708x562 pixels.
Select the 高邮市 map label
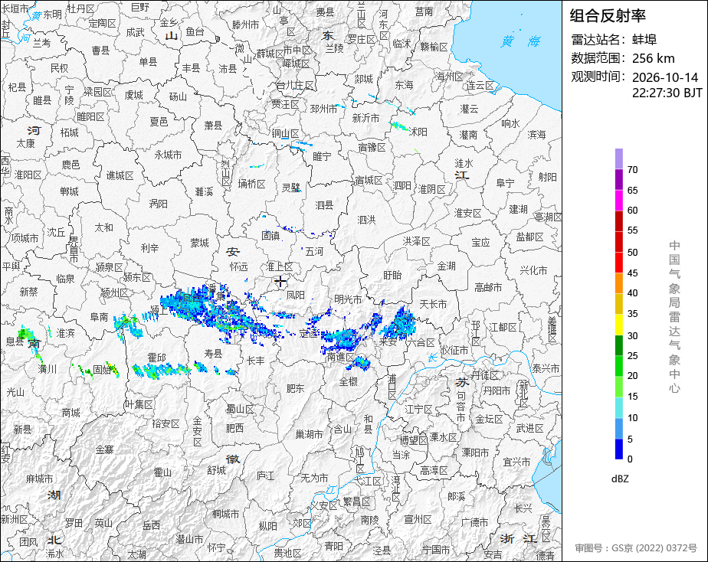pyautogui.click(x=488, y=287)
